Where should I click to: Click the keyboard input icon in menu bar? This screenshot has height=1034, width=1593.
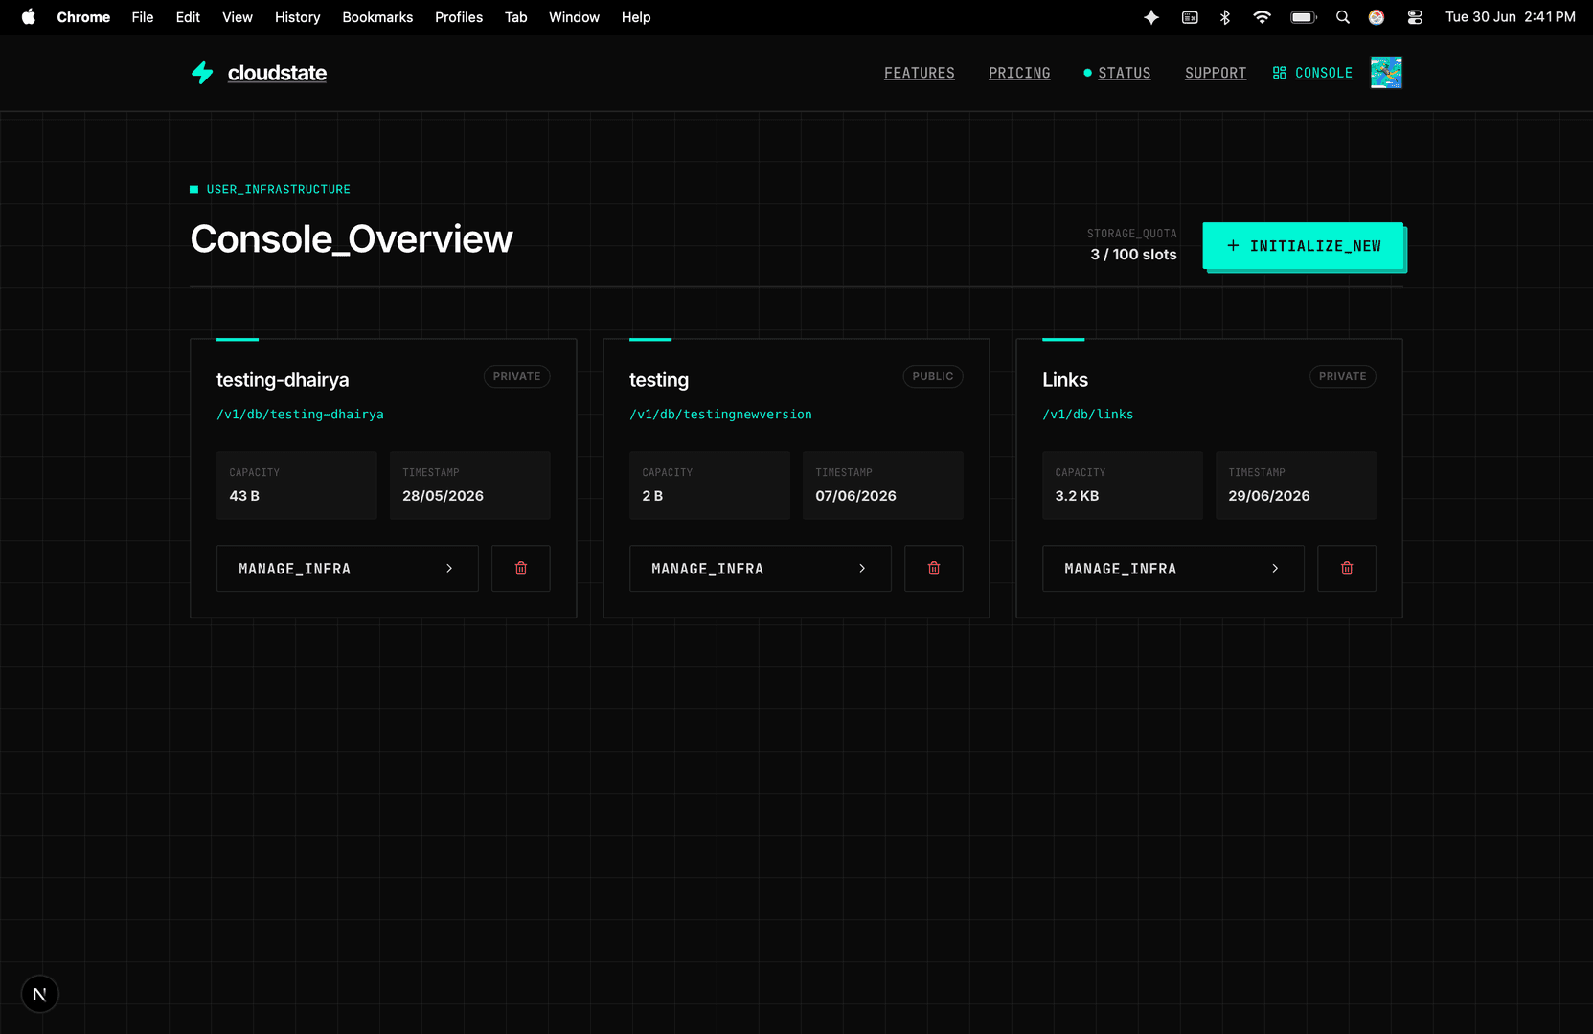coord(1190,17)
